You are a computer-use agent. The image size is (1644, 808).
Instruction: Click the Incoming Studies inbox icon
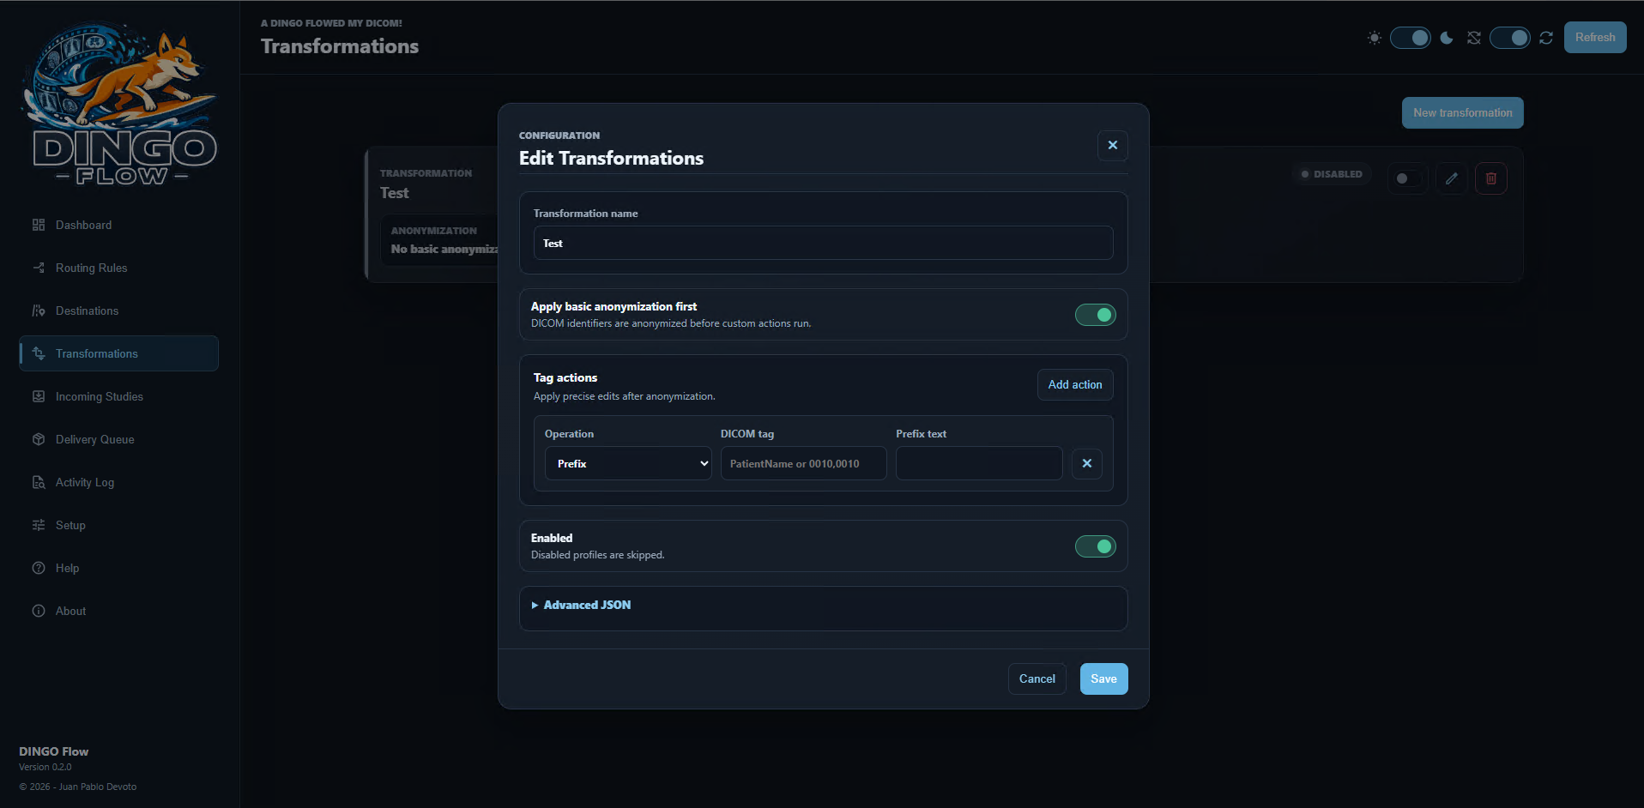point(39,396)
